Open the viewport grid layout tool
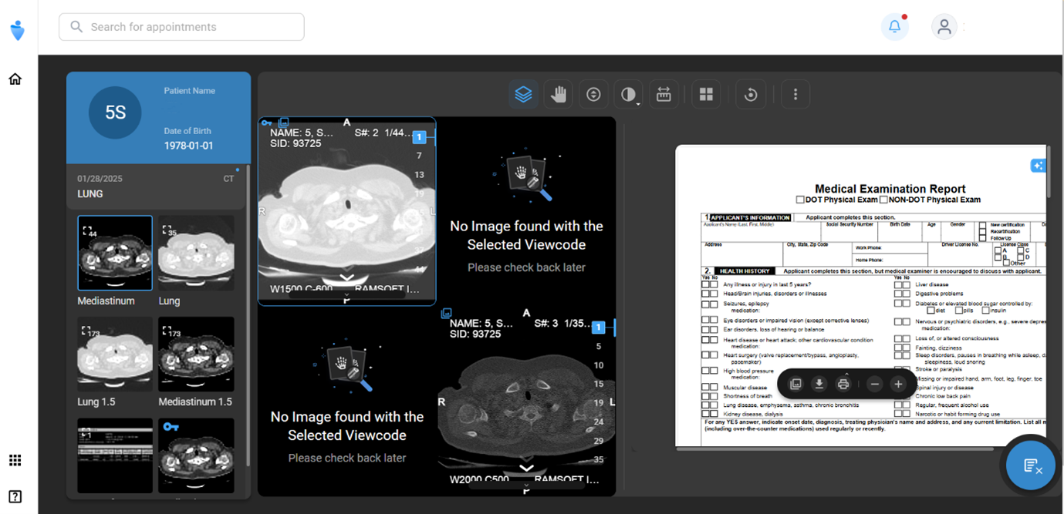The image size is (1064, 514). coord(705,95)
